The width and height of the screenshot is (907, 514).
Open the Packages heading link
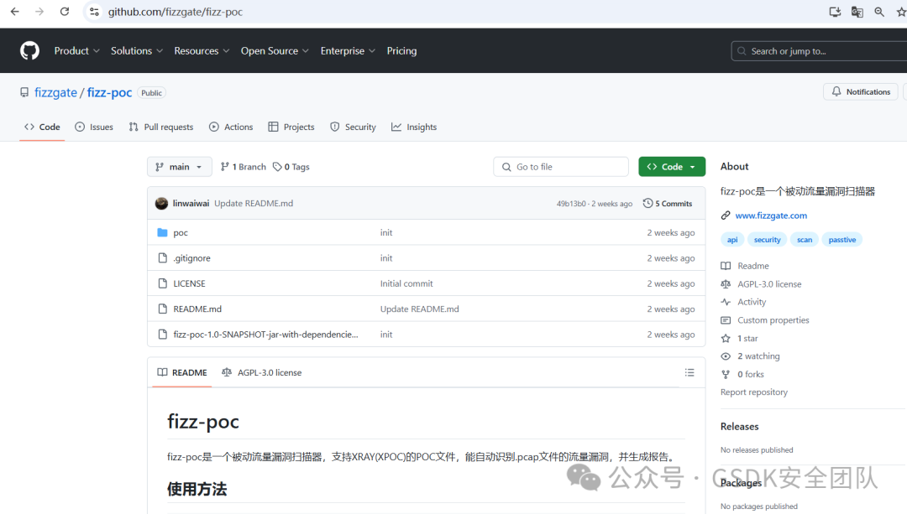coord(741,483)
